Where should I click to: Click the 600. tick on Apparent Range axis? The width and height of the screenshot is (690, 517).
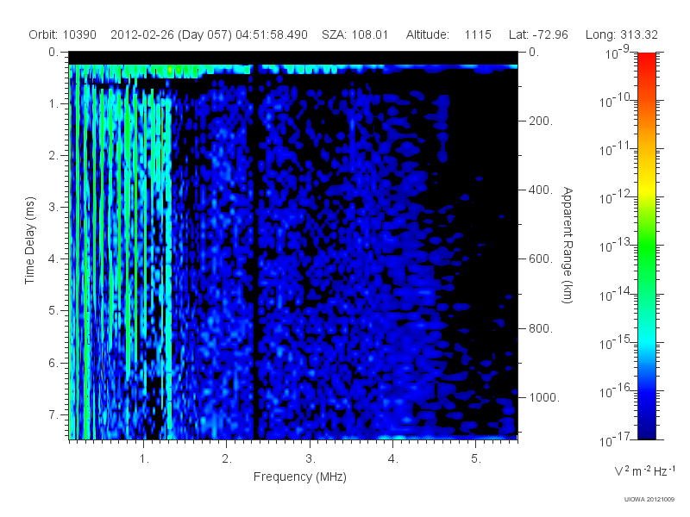point(541,259)
